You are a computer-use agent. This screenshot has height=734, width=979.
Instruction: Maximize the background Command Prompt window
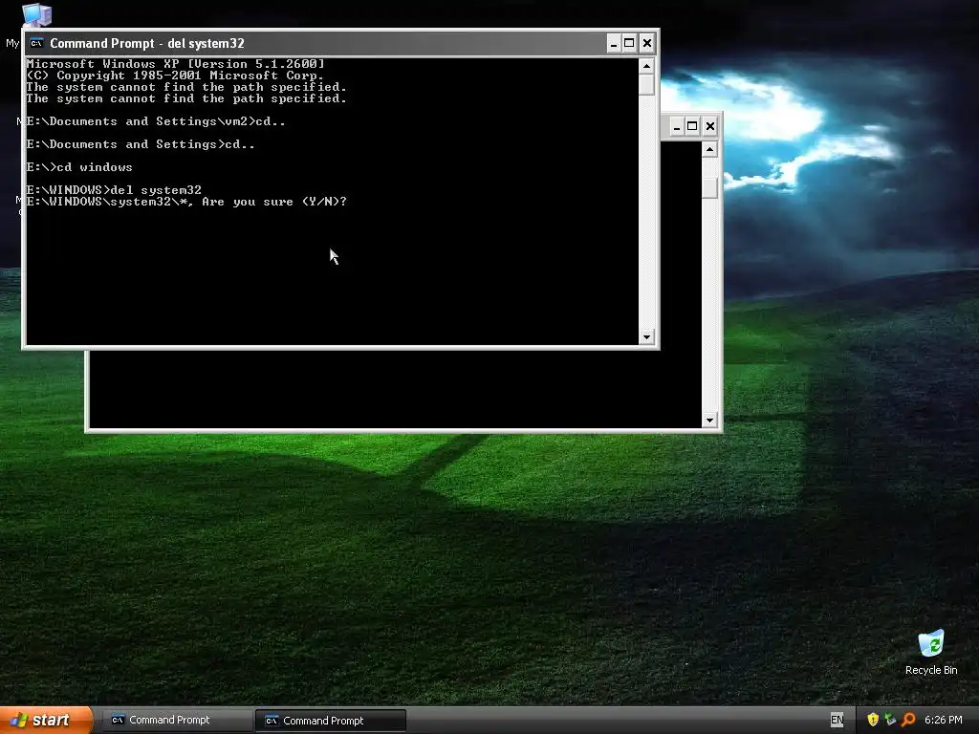[692, 127]
